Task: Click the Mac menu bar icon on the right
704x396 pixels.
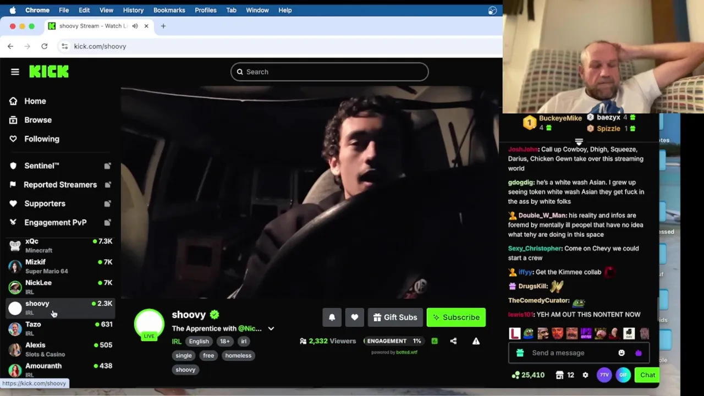Action: 492,10
